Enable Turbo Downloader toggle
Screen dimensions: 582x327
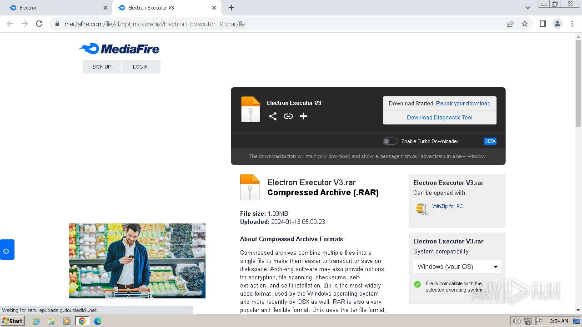[x=390, y=141]
